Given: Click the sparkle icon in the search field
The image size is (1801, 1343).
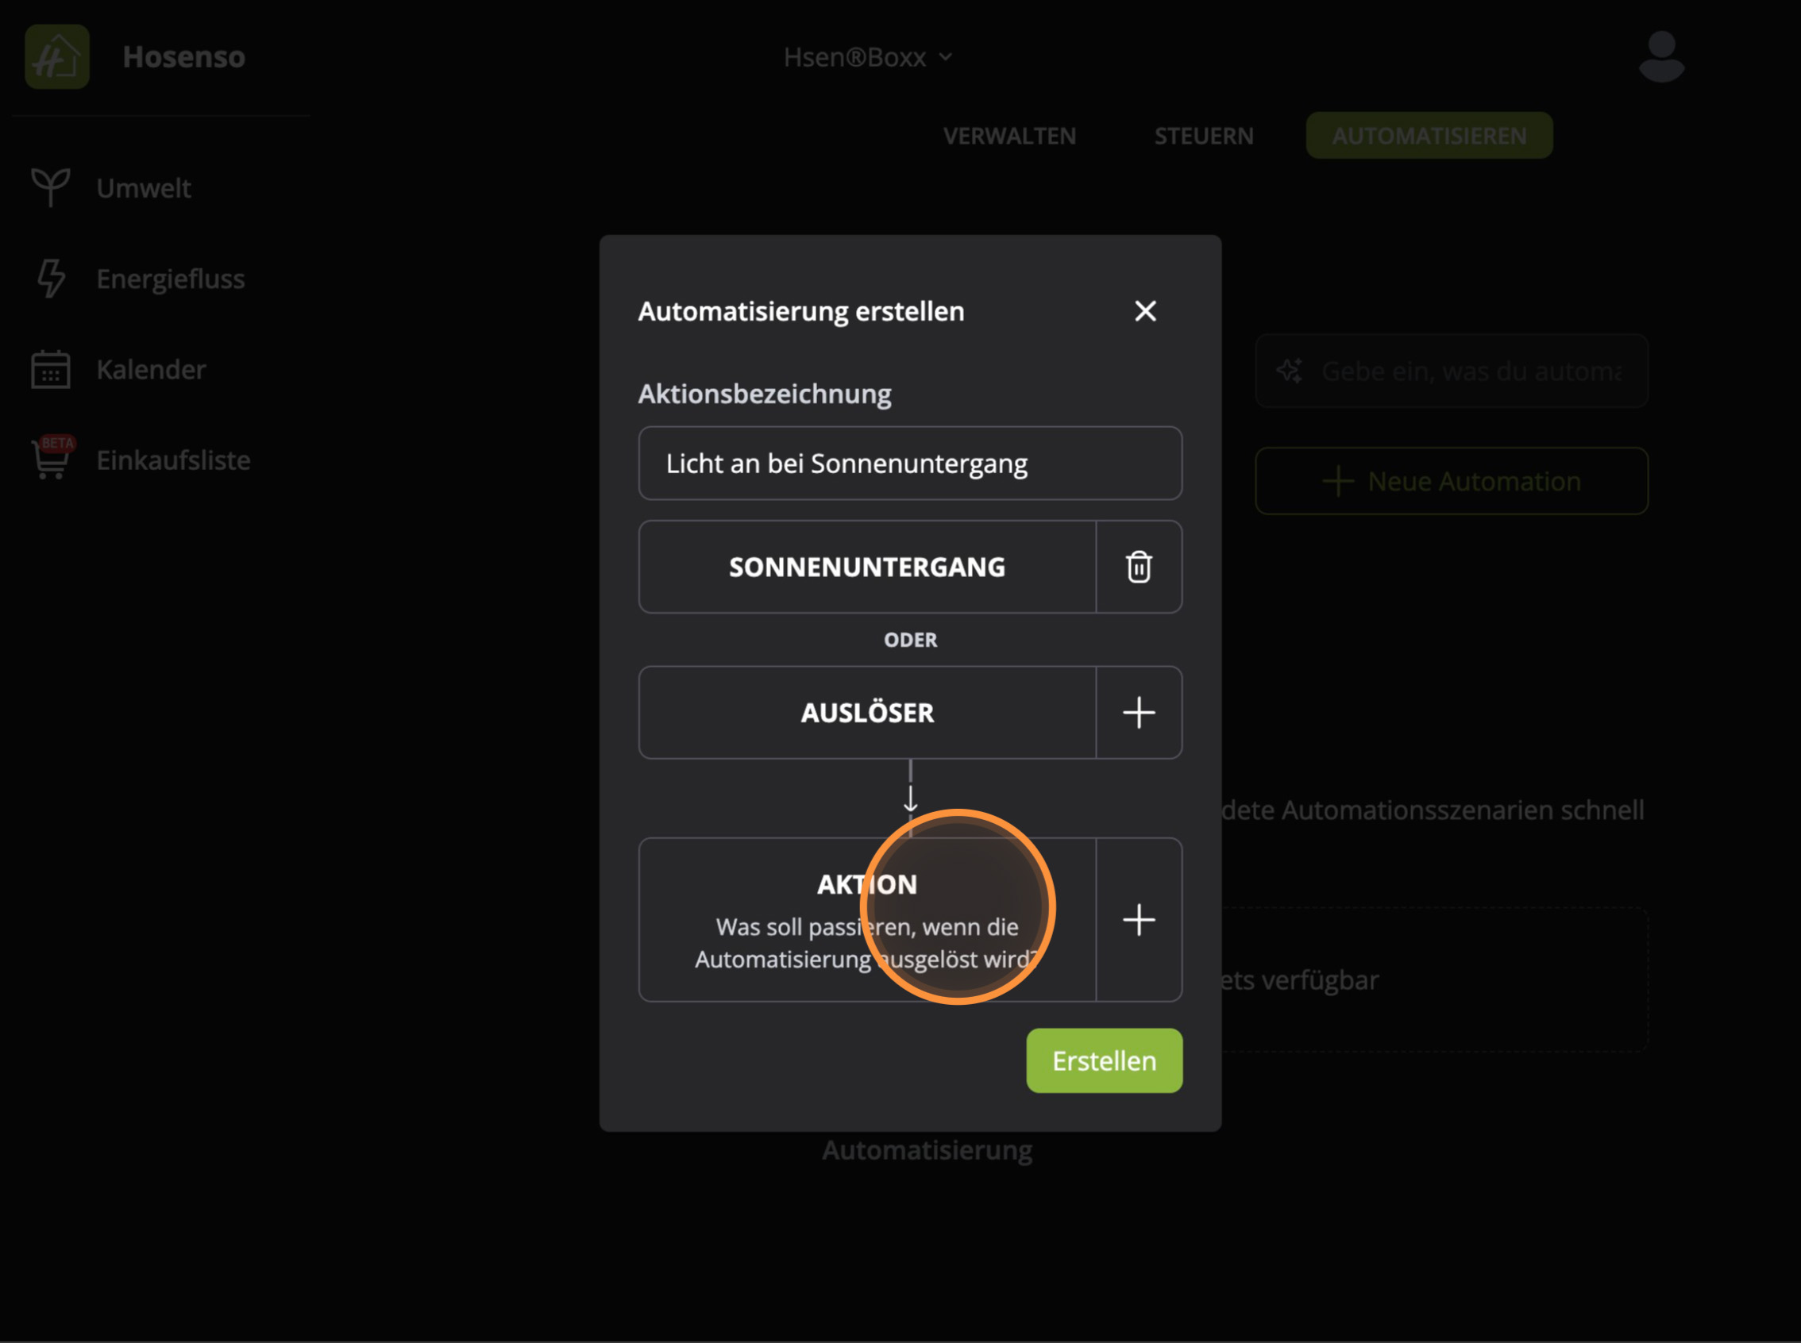Looking at the screenshot, I should click(1292, 371).
